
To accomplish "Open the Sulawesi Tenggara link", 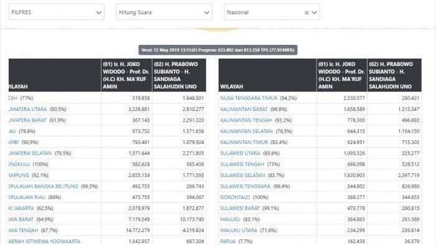I will (245, 186).
